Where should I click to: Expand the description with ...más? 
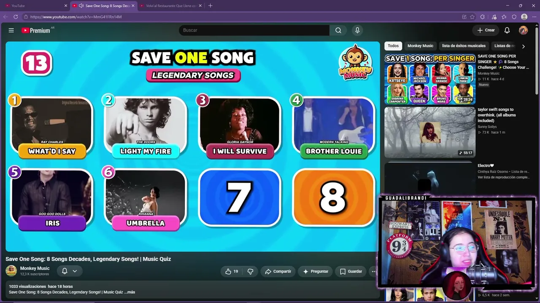tap(130, 292)
